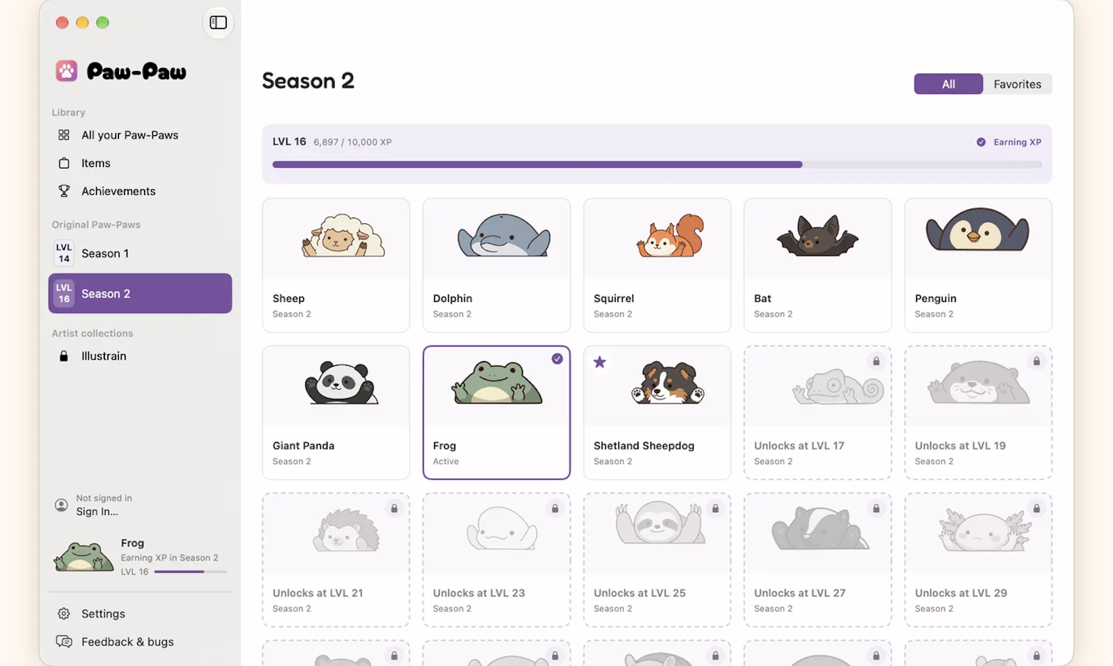Open Feedback & bugs chat icon
This screenshot has height=666, width=1113.
(x=64, y=641)
